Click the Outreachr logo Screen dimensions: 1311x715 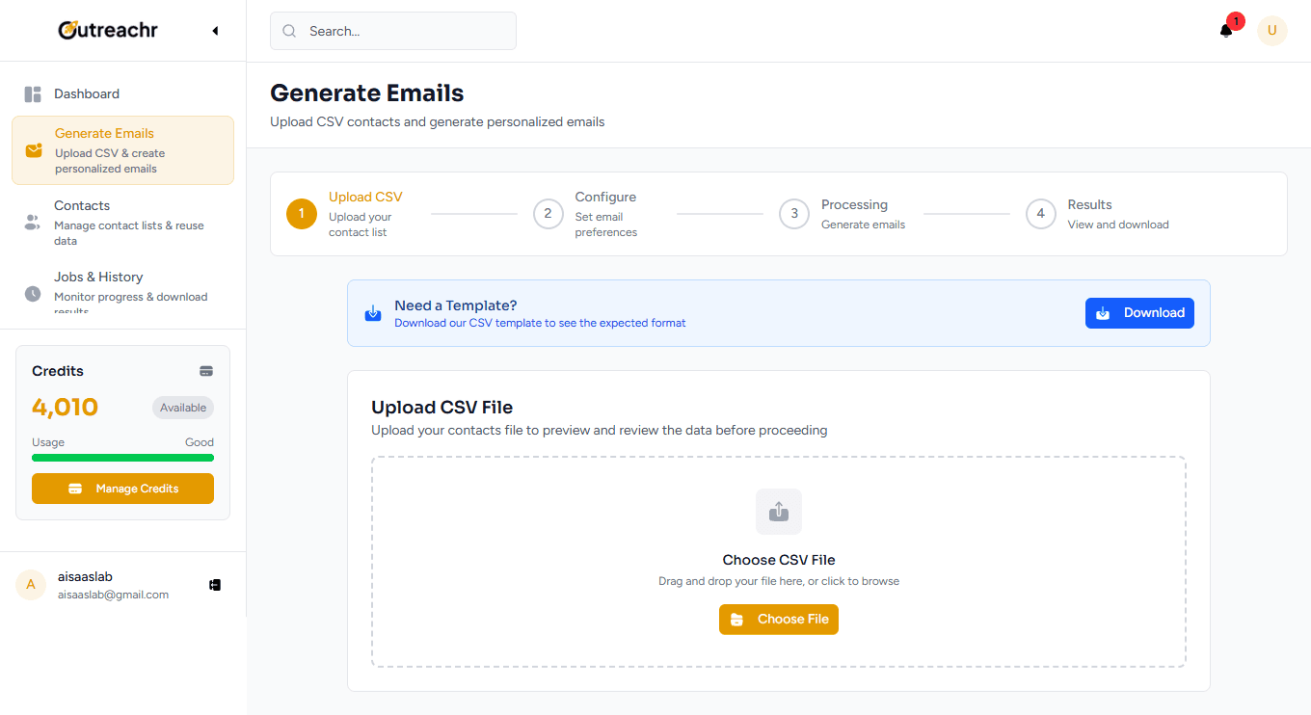point(108,31)
